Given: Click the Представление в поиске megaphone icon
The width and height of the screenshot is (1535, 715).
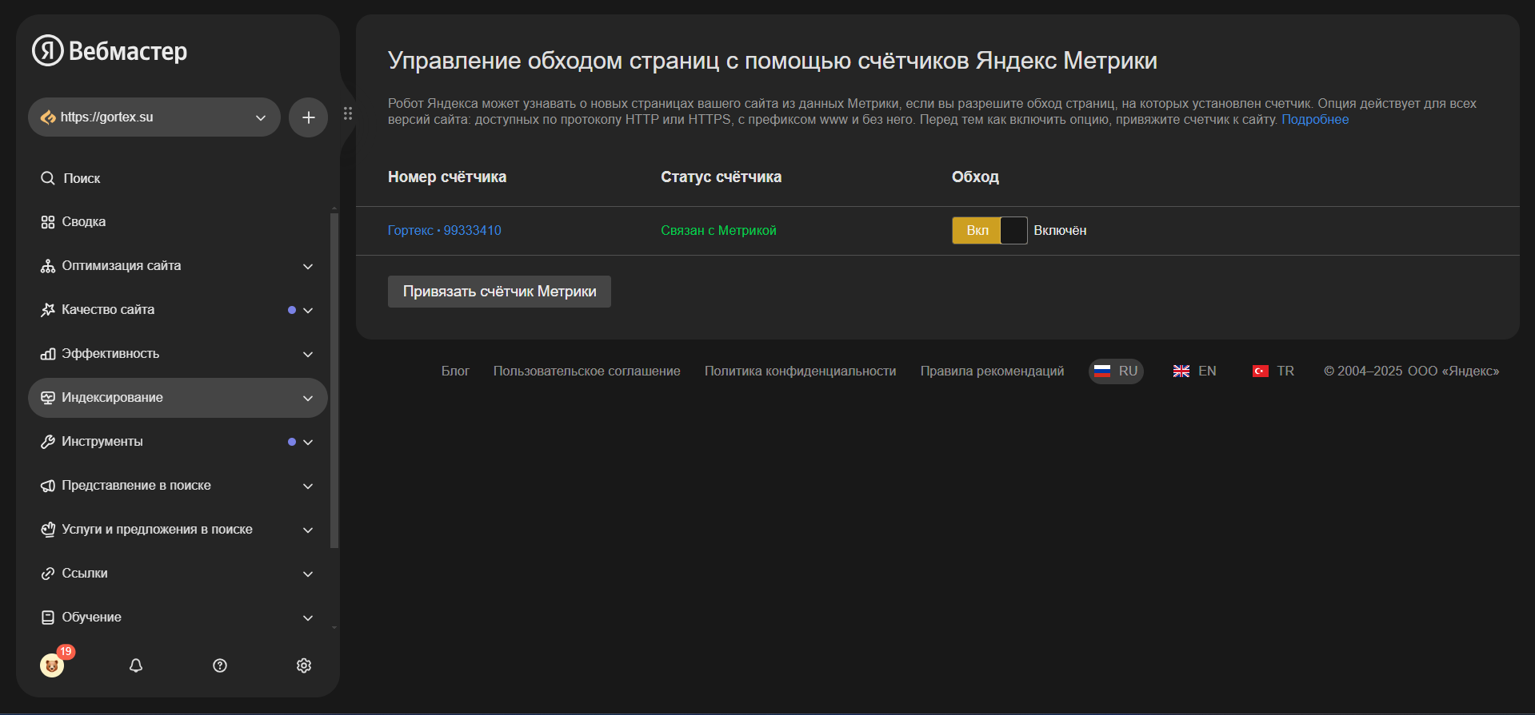Looking at the screenshot, I should coord(48,486).
